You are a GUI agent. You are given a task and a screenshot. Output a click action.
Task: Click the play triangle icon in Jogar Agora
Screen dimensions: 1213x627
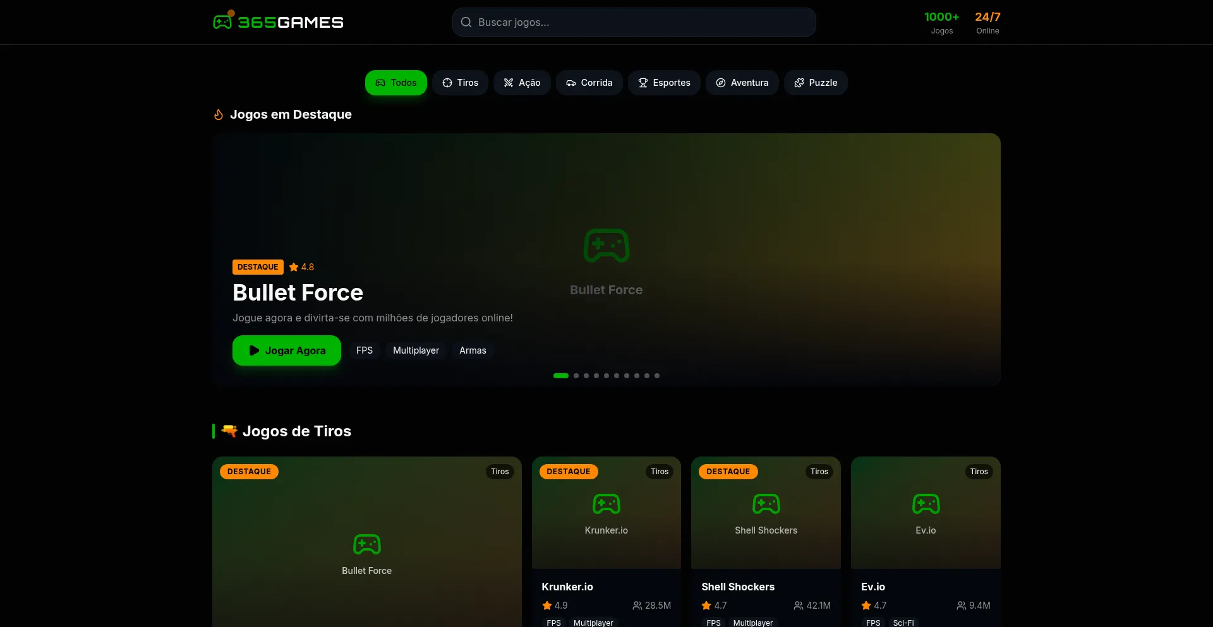[x=254, y=350]
